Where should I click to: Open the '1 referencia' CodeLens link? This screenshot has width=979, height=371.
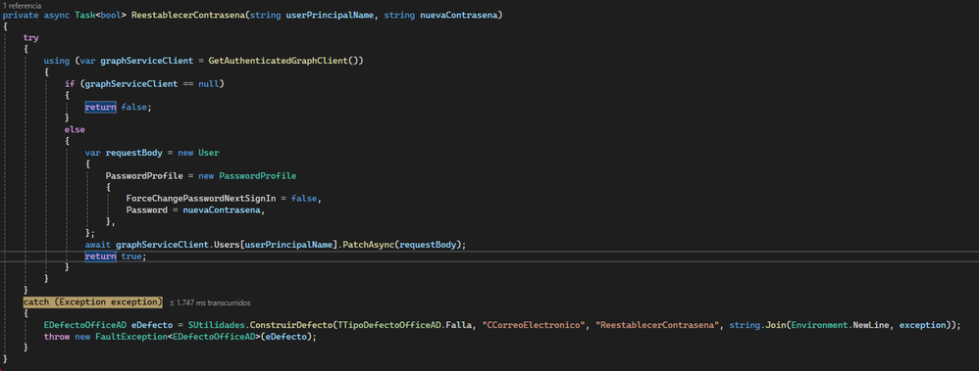click(x=22, y=5)
